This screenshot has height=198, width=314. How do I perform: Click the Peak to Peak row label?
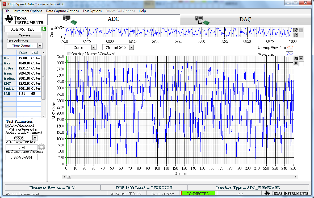[10, 89]
